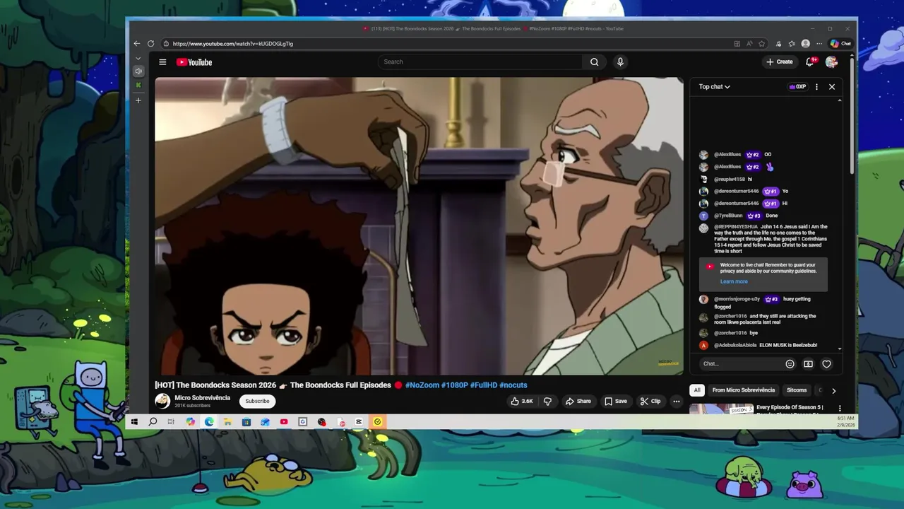This screenshot has width=904, height=509.
Task: Focus the YouTube search field
Action: click(x=480, y=62)
